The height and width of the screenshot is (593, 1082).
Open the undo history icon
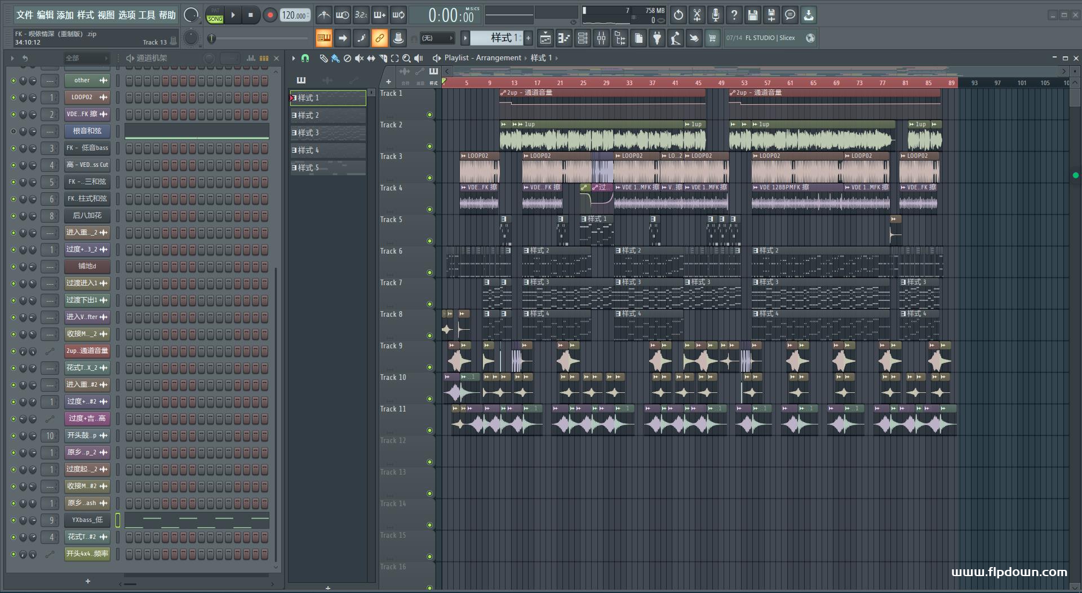(679, 15)
